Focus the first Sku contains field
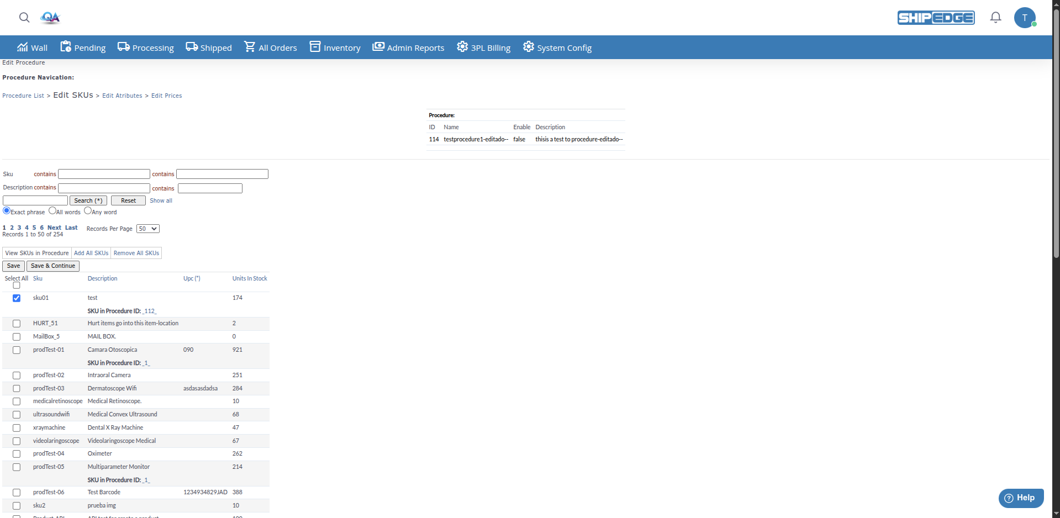The height and width of the screenshot is (518, 1060). click(x=104, y=174)
